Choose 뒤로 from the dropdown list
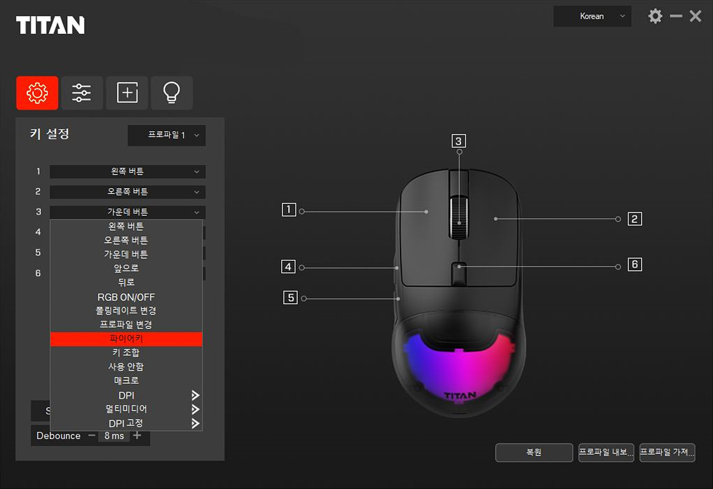This screenshot has height=489, width=713. pyautogui.click(x=127, y=282)
